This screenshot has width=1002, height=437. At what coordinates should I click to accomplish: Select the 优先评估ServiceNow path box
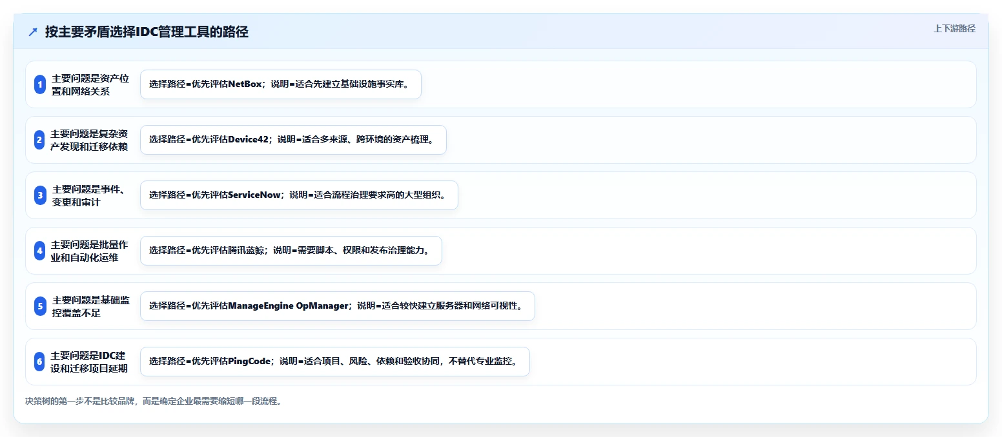299,195
